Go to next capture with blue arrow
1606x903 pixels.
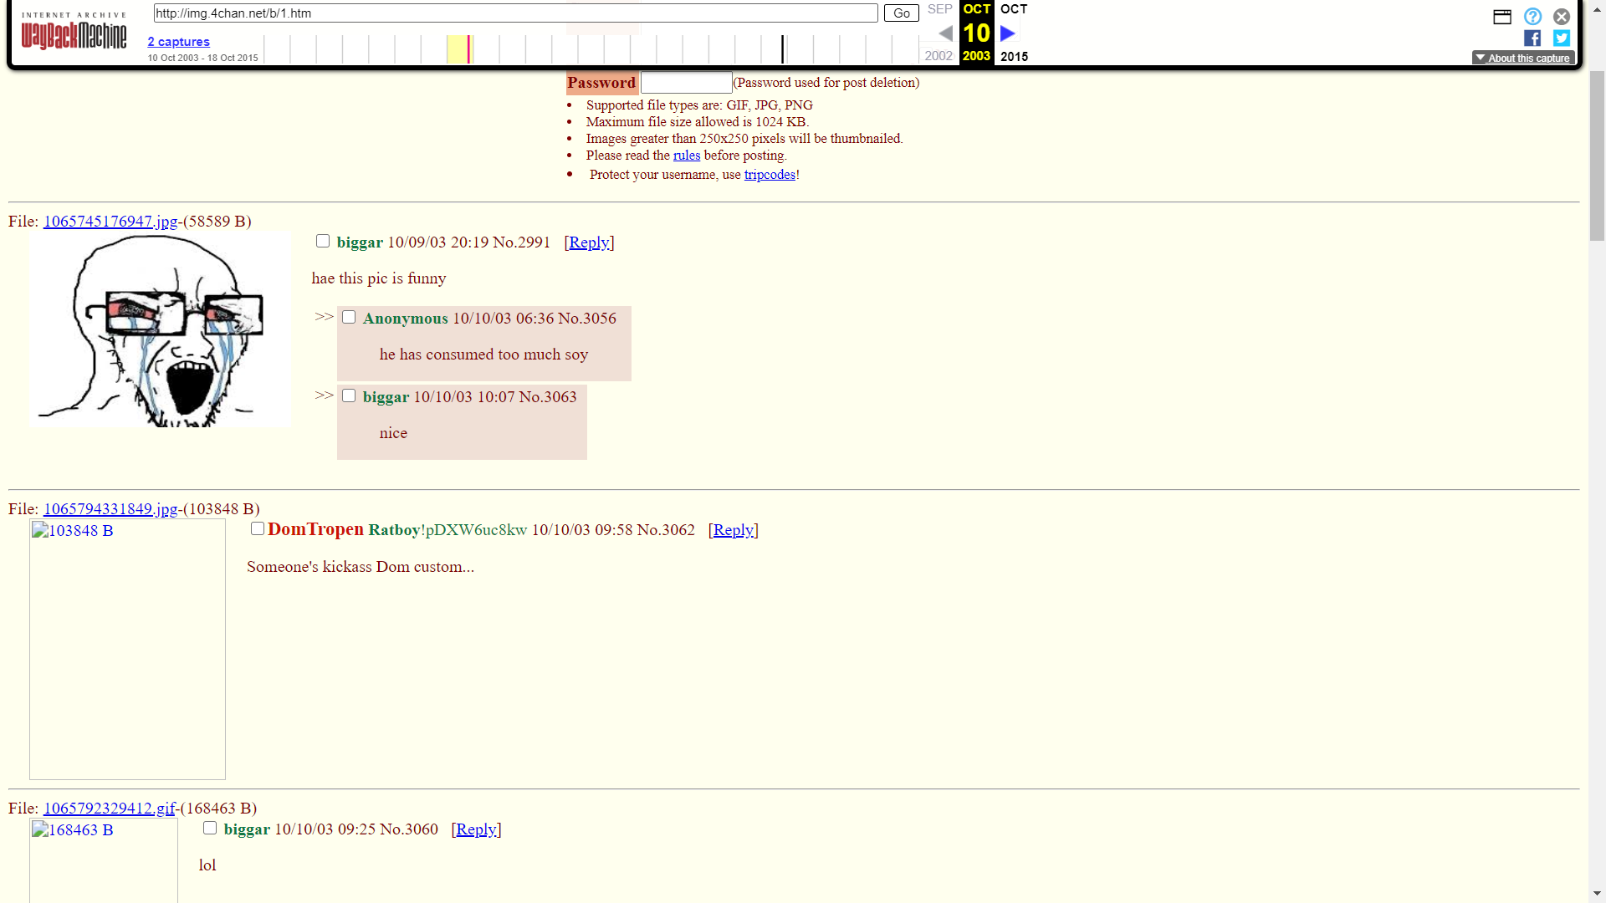pyautogui.click(x=1008, y=33)
